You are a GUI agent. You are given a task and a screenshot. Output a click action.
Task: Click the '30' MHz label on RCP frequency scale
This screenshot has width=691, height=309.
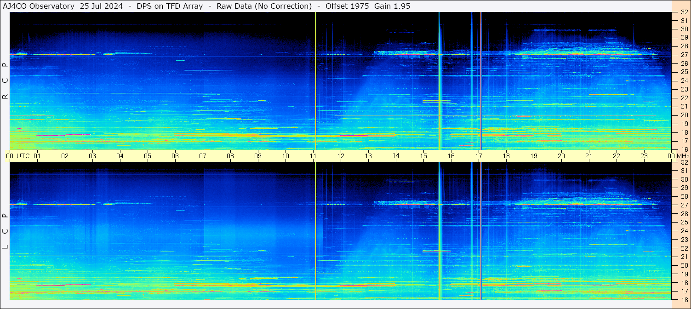coord(684,29)
